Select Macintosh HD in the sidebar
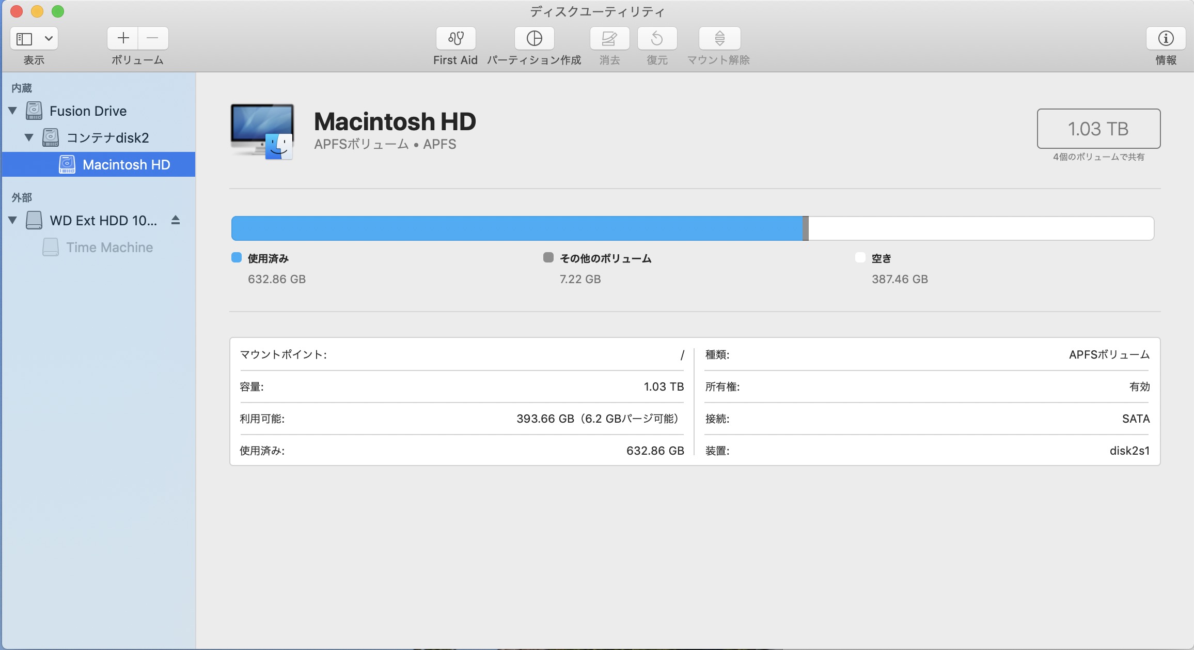This screenshot has height=650, width=1194. pos(126,164)
